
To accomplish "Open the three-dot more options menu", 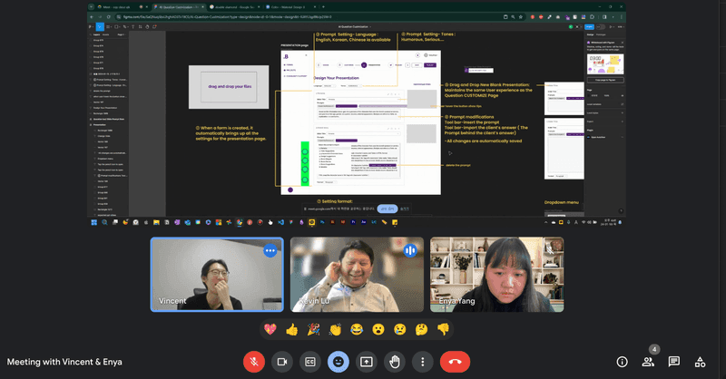I will 423,361.
